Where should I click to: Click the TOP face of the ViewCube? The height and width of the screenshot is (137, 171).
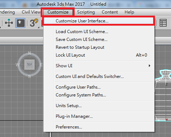pyautogui.click(x=29, y=64)
